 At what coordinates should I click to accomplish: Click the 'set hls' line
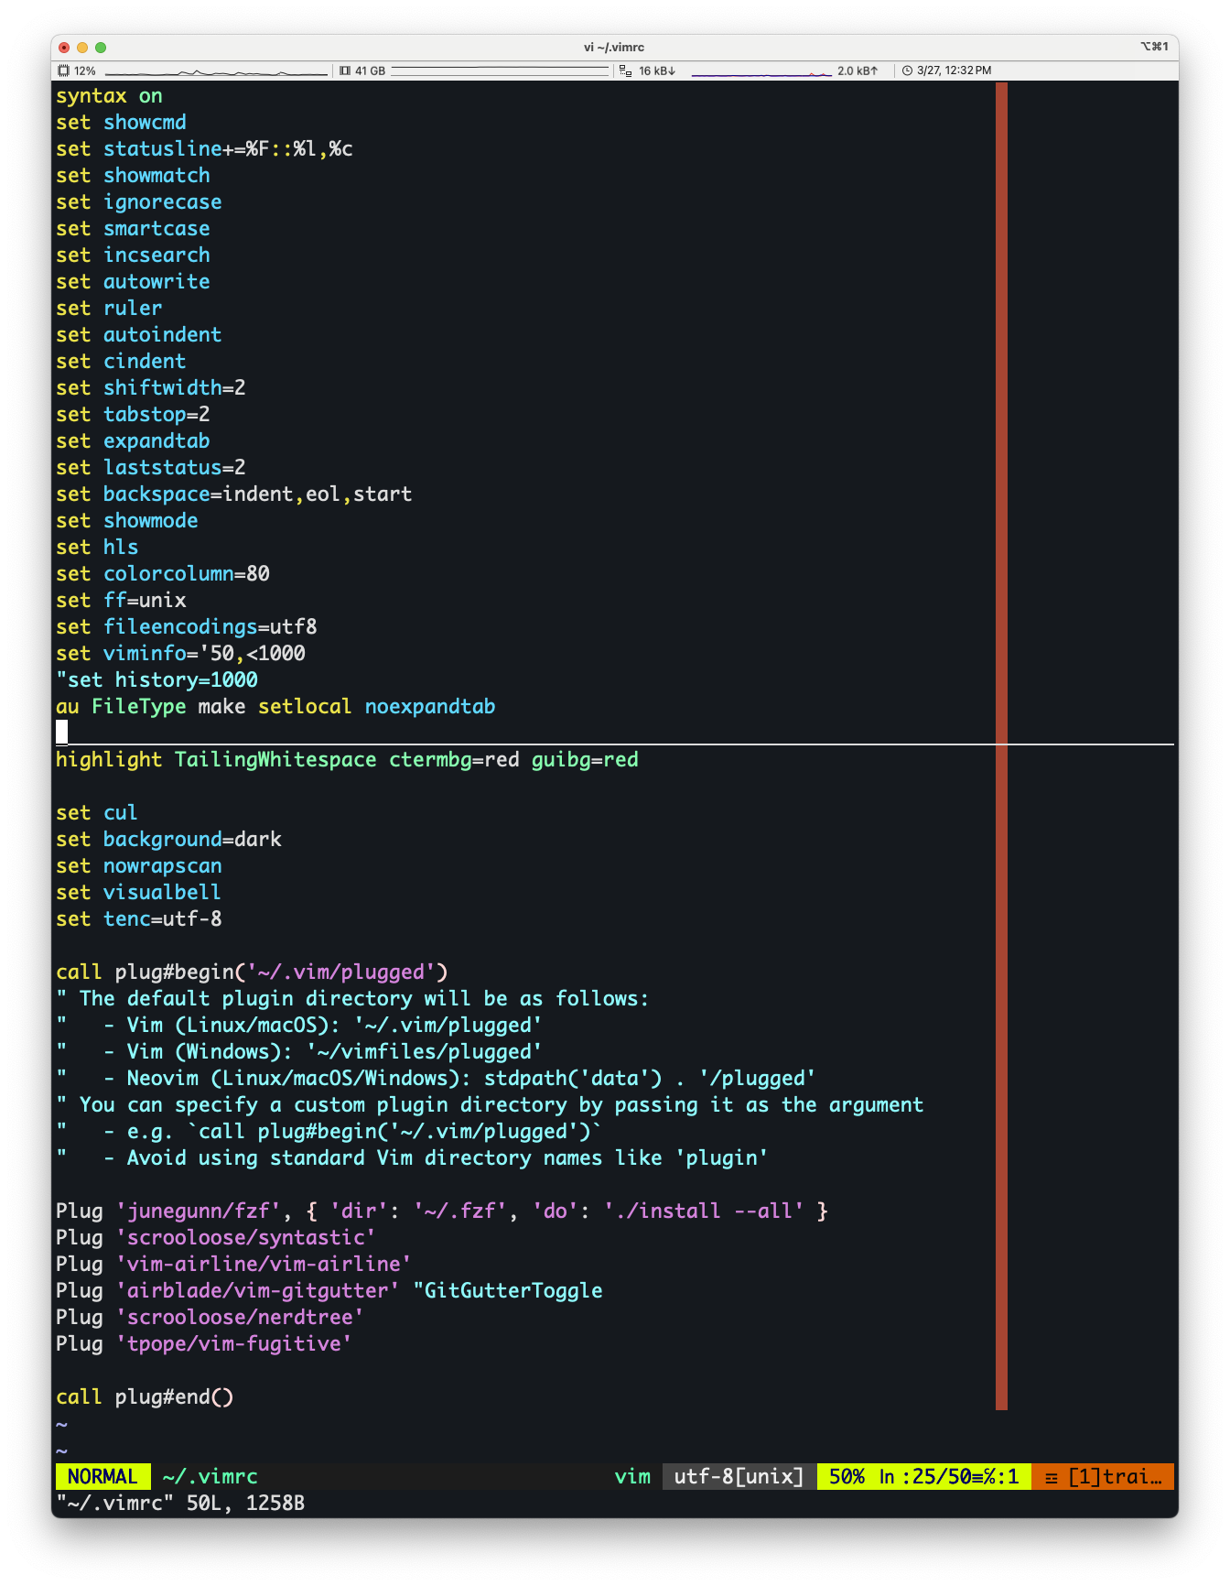(97, 548)
